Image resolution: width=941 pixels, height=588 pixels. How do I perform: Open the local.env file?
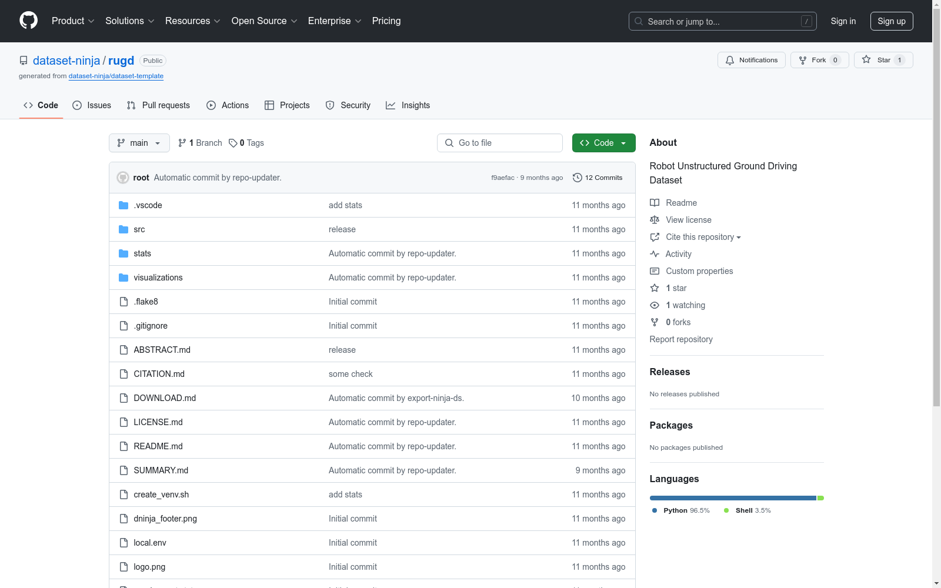pyautogui.click(x=150, y=543)
